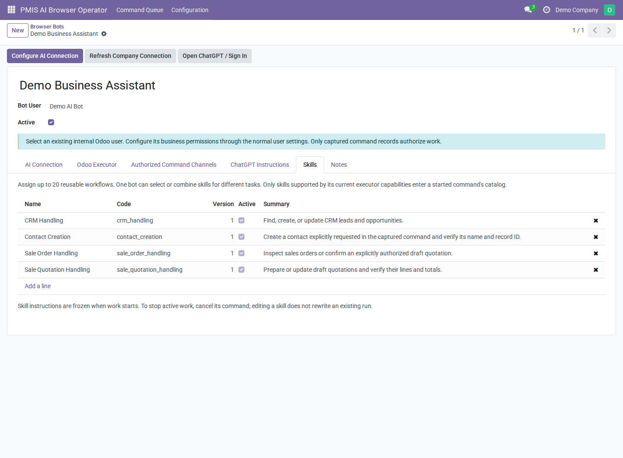
Task: Toggle Active checkbox for Sale Order Handling
Action: point(241,253)
